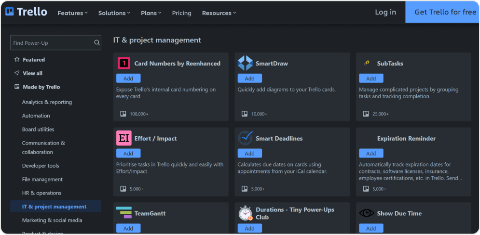
Task: Open the TeamGantt title link
Action: tap(150, 213)
